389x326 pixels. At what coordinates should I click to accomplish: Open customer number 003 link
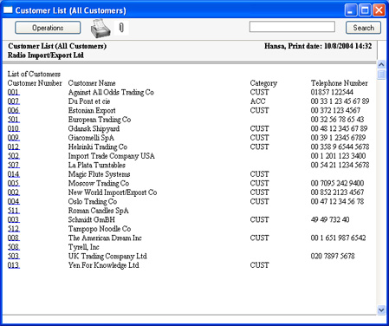(x=14, y=219)
